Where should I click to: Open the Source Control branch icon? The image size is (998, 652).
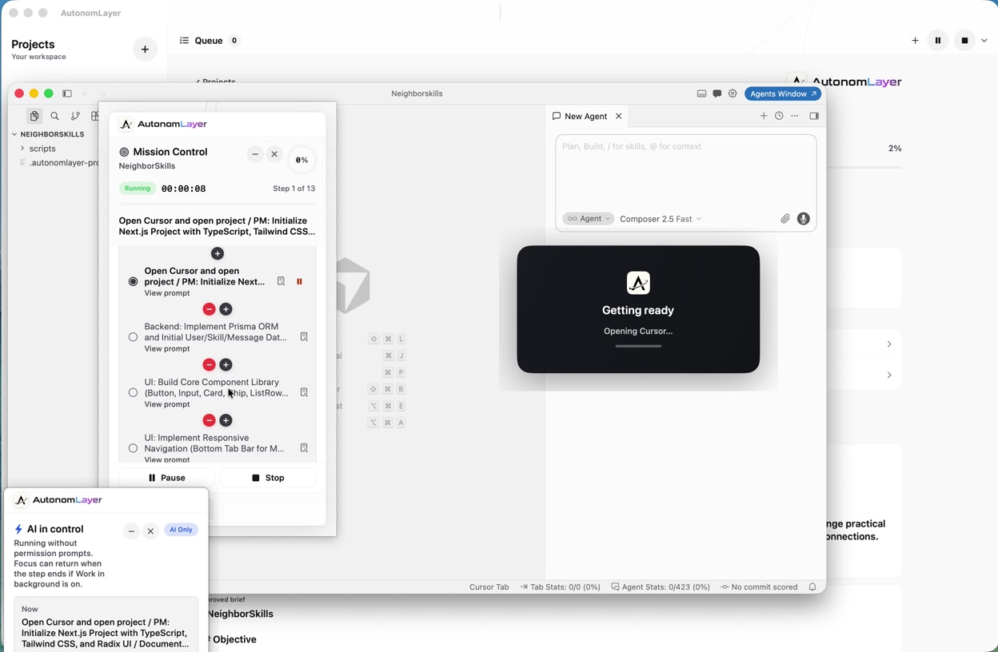[x=75, y=117]
